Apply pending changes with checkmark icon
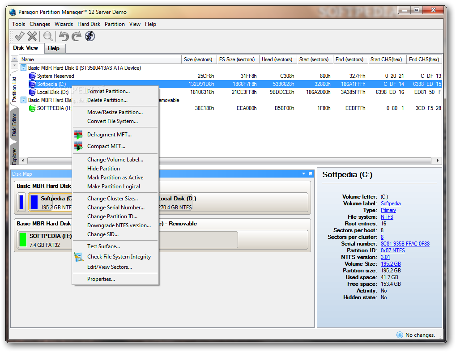This screenshot has height=352, width=456. (x=20, y=36)
